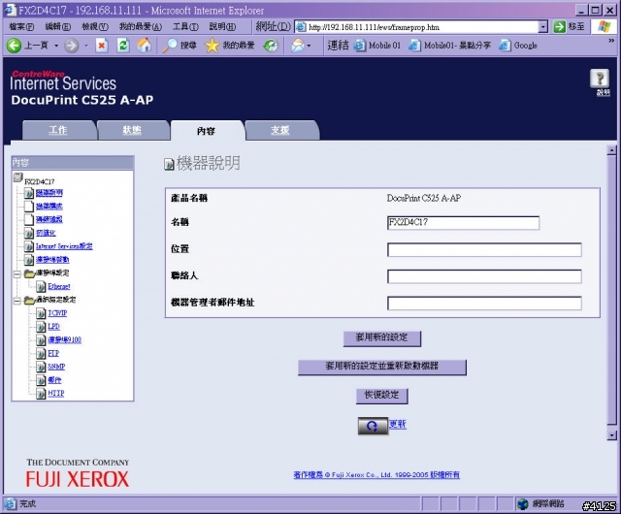
Task: Open the Back button history dropdown arrow
Action: (56, 46)
